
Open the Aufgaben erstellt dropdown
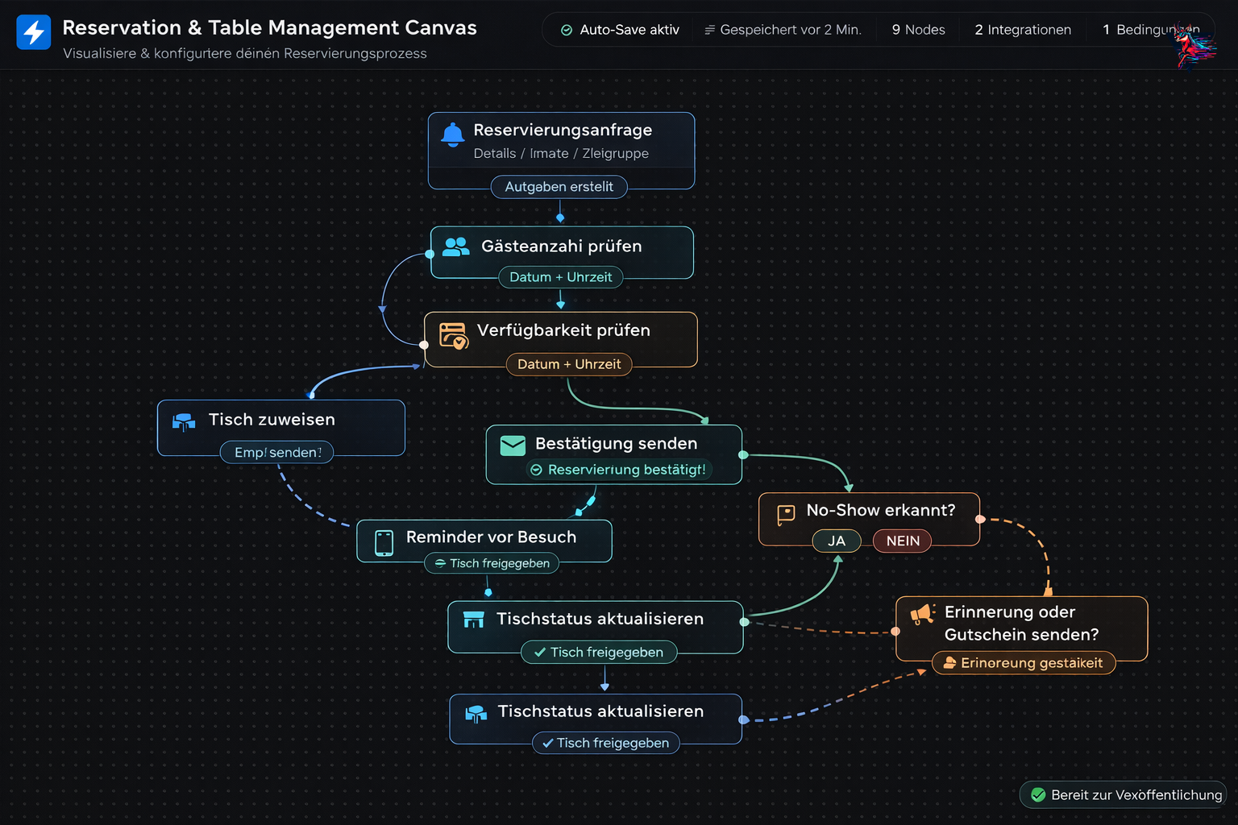[559, 186]
